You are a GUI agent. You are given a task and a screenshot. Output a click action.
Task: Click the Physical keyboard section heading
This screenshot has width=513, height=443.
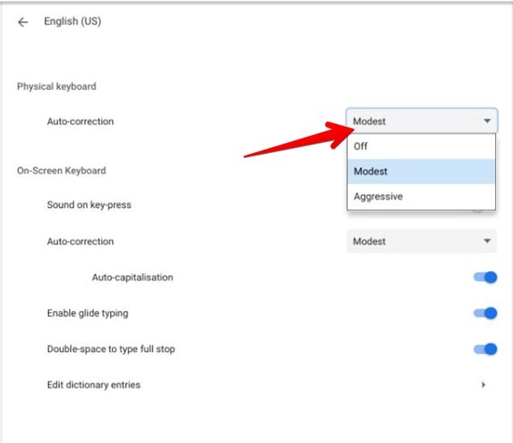(56, 86)
